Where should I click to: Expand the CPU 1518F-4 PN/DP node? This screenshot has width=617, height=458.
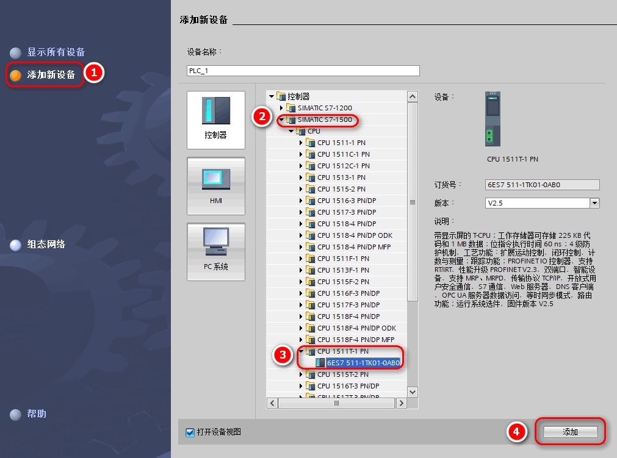(301, 317)
